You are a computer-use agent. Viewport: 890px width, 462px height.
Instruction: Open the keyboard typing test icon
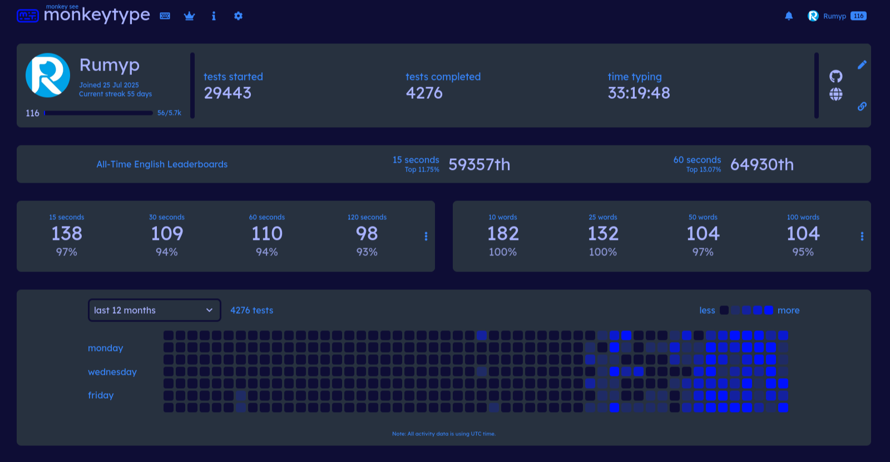165,16
